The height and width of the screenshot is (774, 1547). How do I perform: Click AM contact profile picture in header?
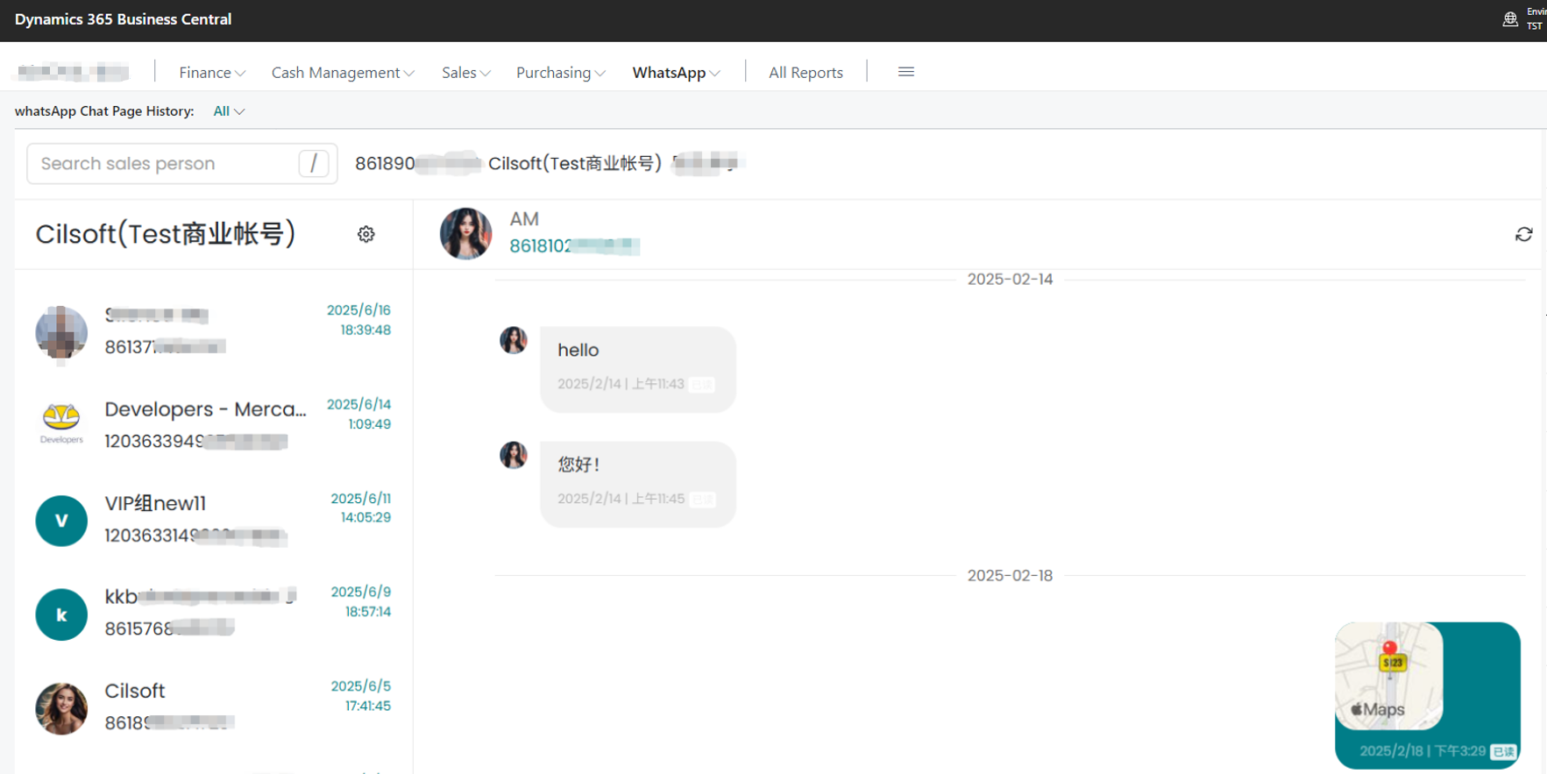pyautogui.click(x=465, y=234)
